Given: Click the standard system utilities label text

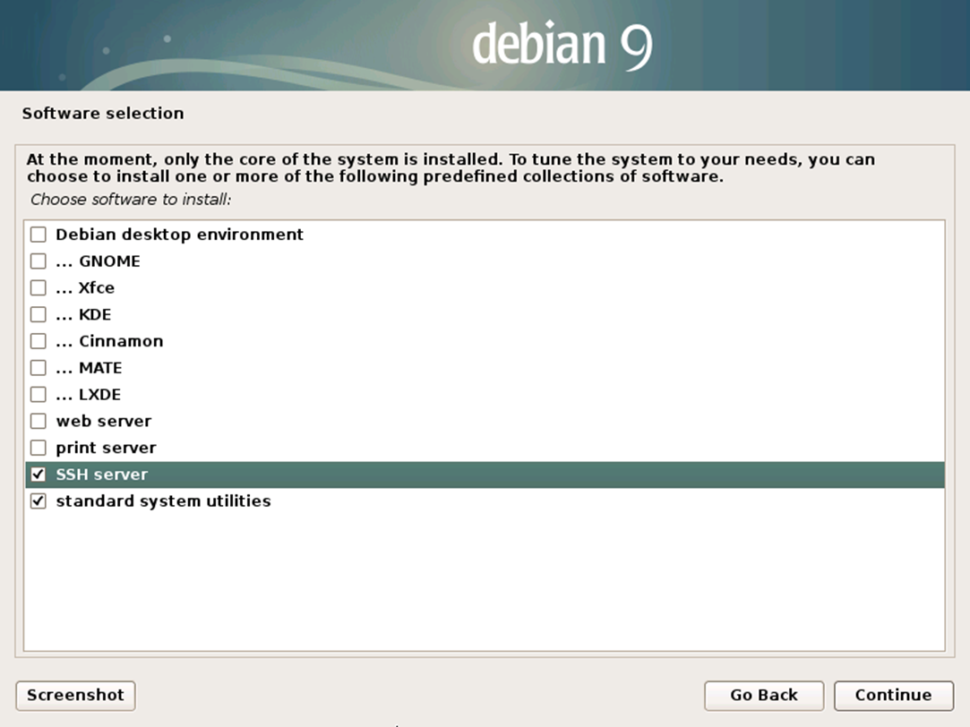Looking at the screenshot, I should tap(163, 501).
